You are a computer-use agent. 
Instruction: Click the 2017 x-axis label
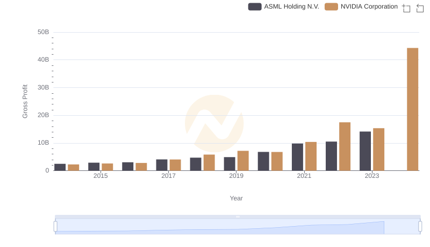(168, 176)
